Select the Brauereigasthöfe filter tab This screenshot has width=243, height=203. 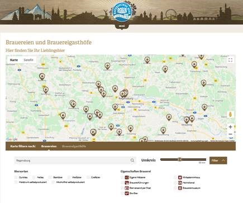pyautogui.click(x=74, y=147)
